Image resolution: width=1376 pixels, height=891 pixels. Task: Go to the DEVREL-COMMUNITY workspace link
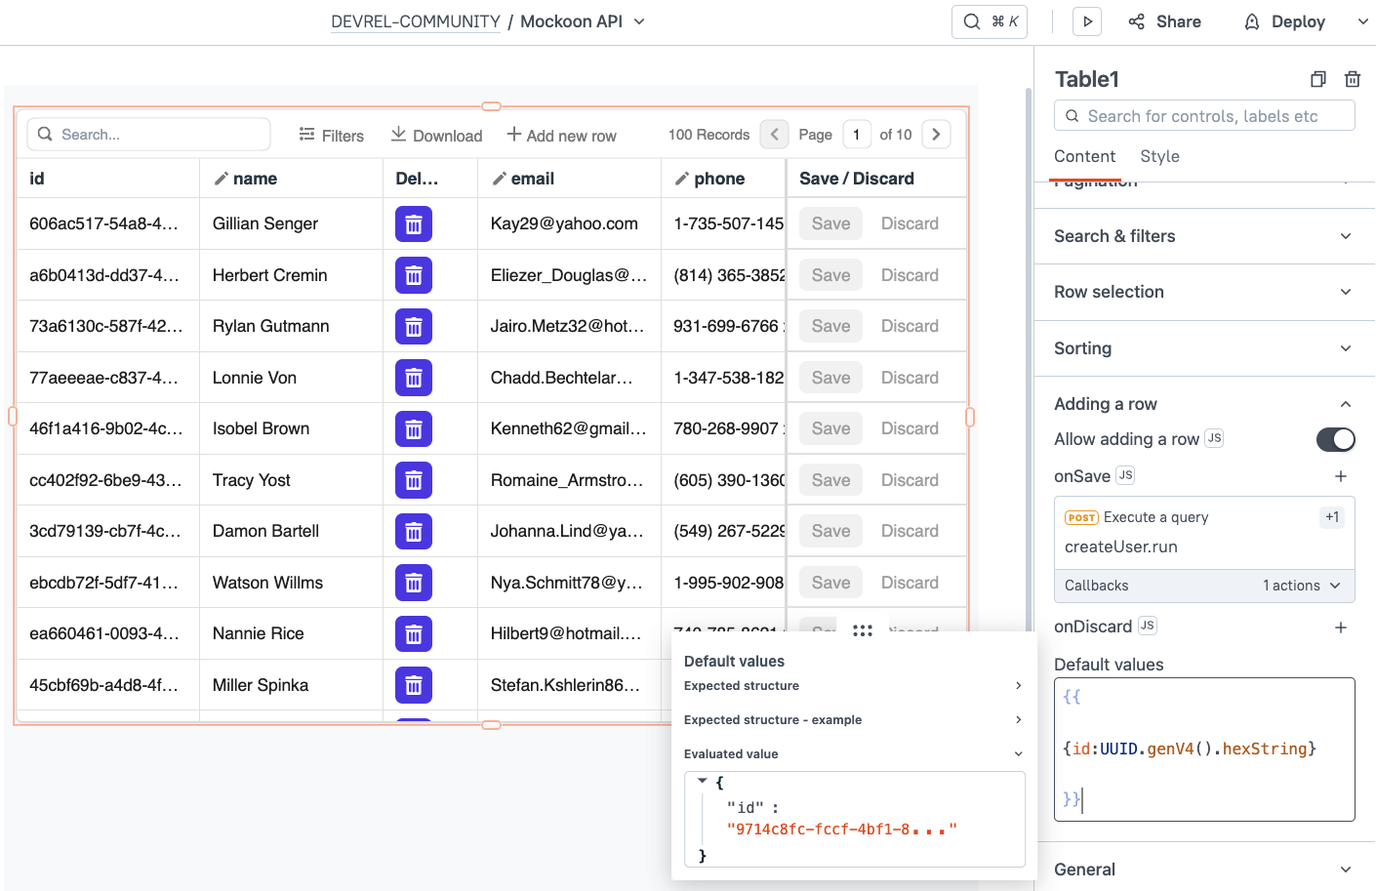click(x=416, y=21)
